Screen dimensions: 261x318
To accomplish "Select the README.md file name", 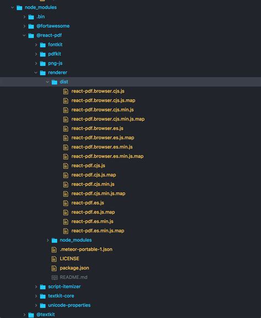I will click(x=74, y=277).
